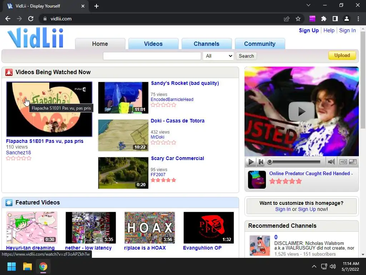The height and width of the screenshot is (275, 366).
Task: Go back in browser history
Action: coord(8,19)
